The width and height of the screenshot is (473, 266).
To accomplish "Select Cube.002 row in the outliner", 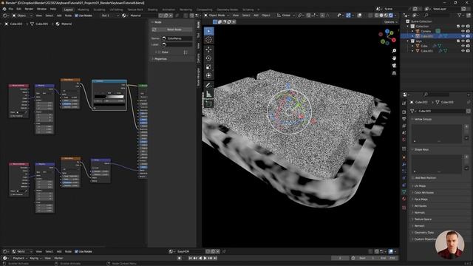I will (x=436, y=36).
